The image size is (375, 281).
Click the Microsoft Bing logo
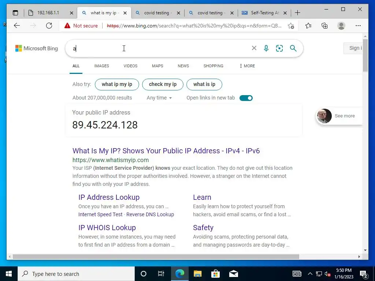click(x=37, y=48)
